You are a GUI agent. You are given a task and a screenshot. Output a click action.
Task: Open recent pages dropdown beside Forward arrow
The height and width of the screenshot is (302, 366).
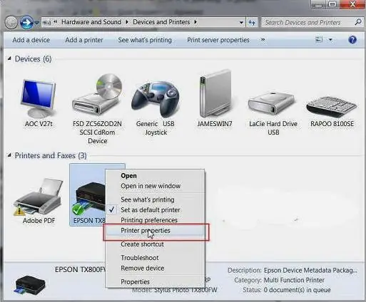point(36,23)
